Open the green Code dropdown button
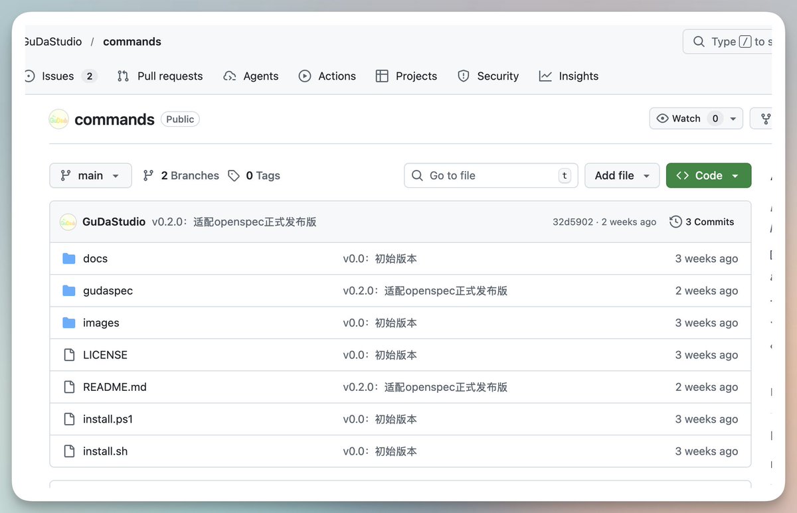 click(x=709, y=176)
